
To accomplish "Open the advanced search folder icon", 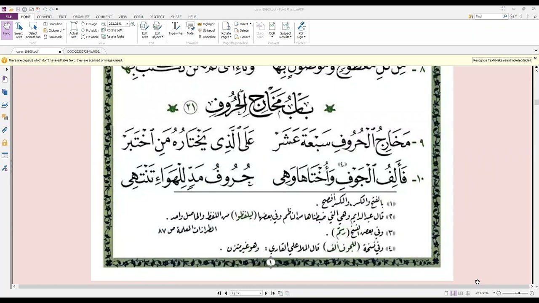I will click(471, 16).
